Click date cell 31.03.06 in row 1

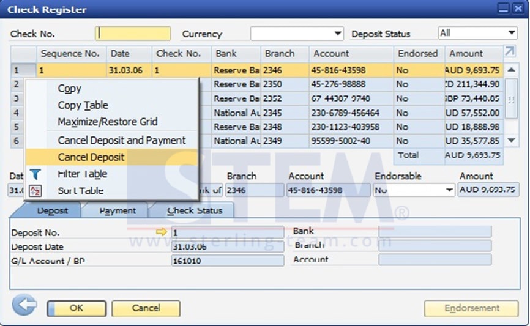coord(130,70)
